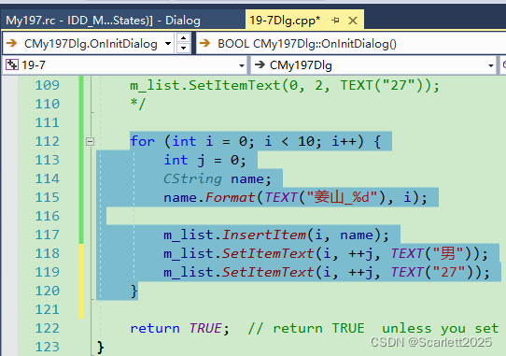Click the 19-7 project icon
Image resolution: width=506 pixels, height=356 pixels.
pyautogui.click(x=12, y=64)
